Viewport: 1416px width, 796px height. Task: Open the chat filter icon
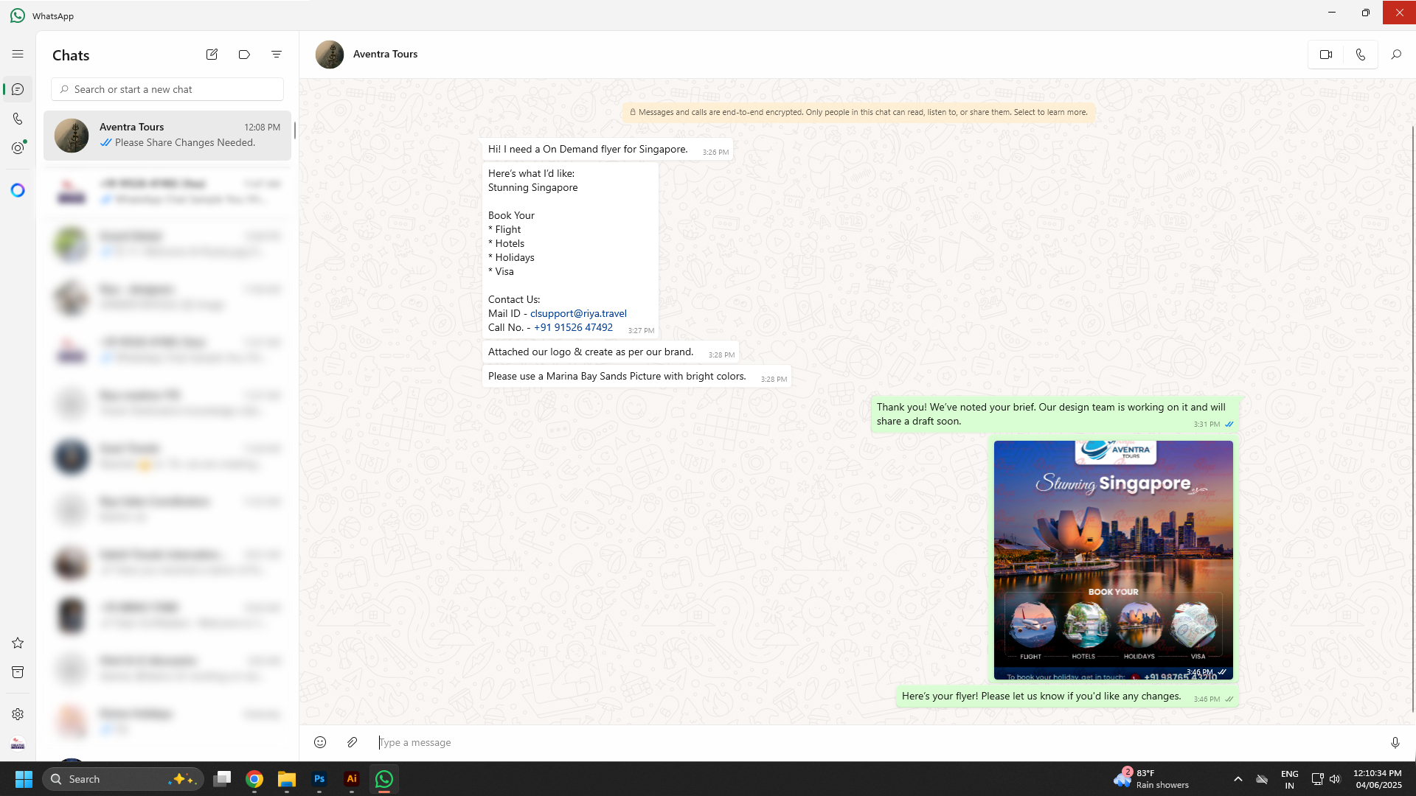(x=277, y=54)
